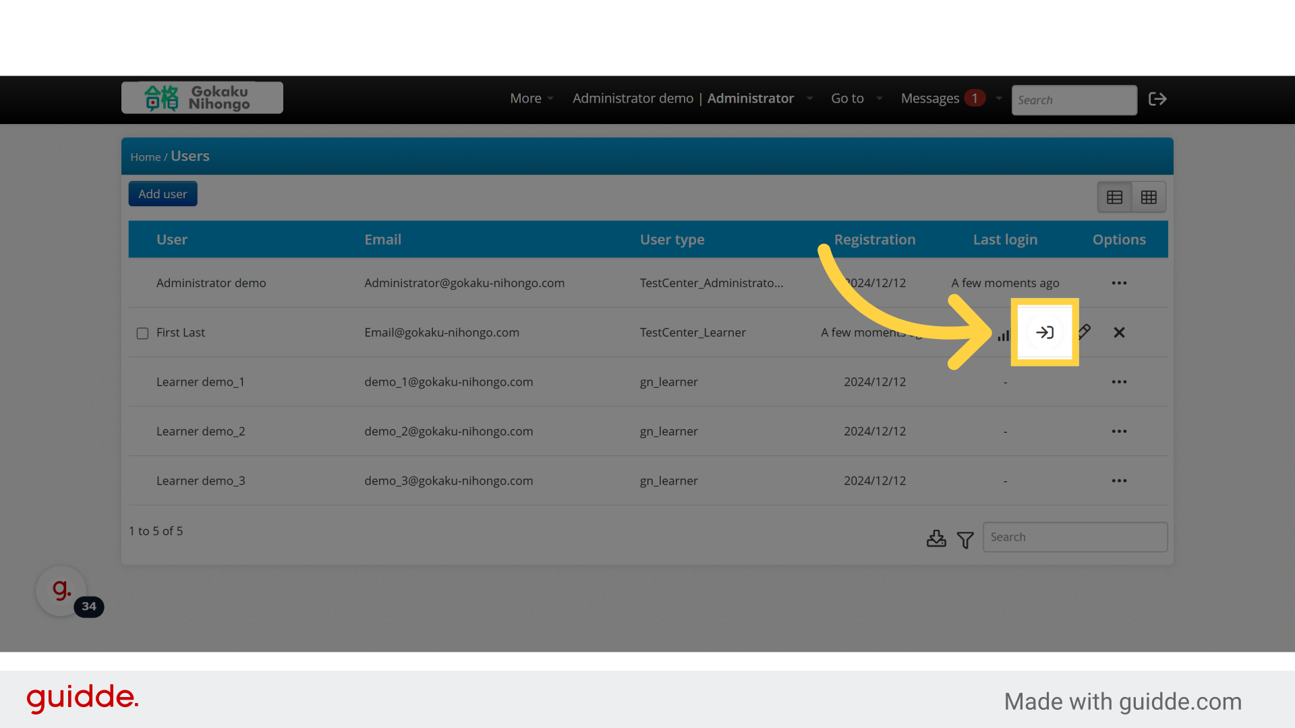Open options dots for Learner demo_1

pyautogui.click(x=1119, y=382)
